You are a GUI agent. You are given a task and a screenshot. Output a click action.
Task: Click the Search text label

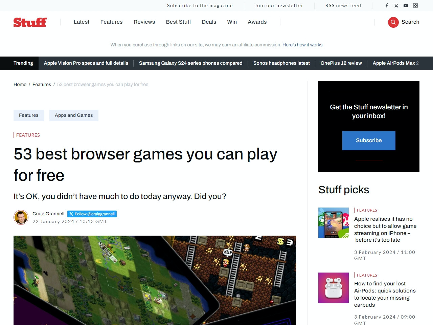tap(410, 22)
